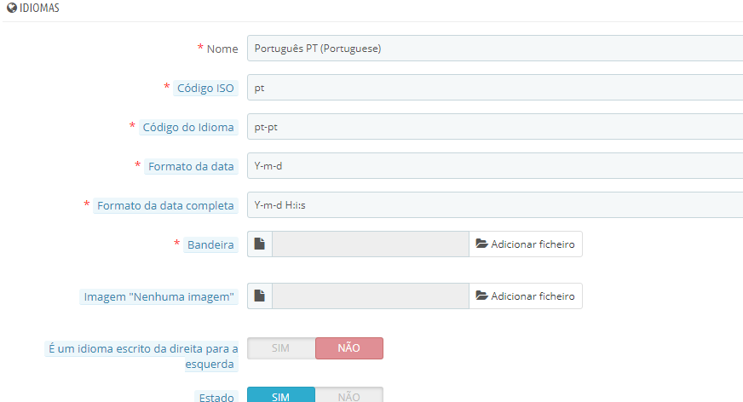
Task: Disable Estado by choosing NÃO
Action: coord(349,395)
